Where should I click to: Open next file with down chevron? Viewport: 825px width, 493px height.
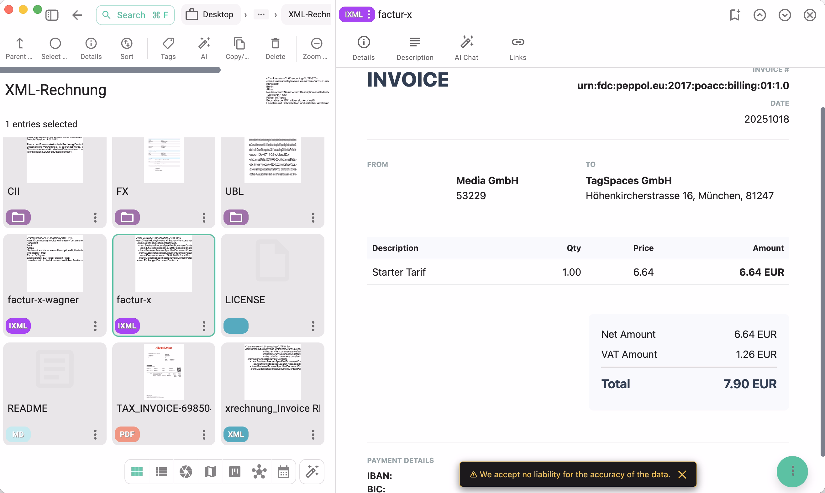785,15
